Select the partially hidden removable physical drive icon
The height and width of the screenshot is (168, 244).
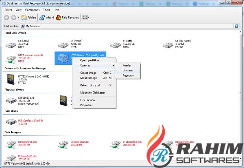(63, 101)
